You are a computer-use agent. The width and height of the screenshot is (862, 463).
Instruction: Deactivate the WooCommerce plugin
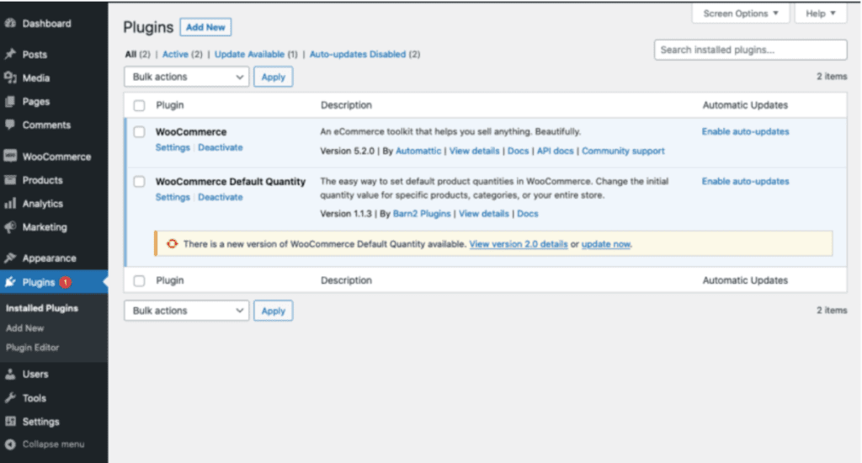point(221,147)
